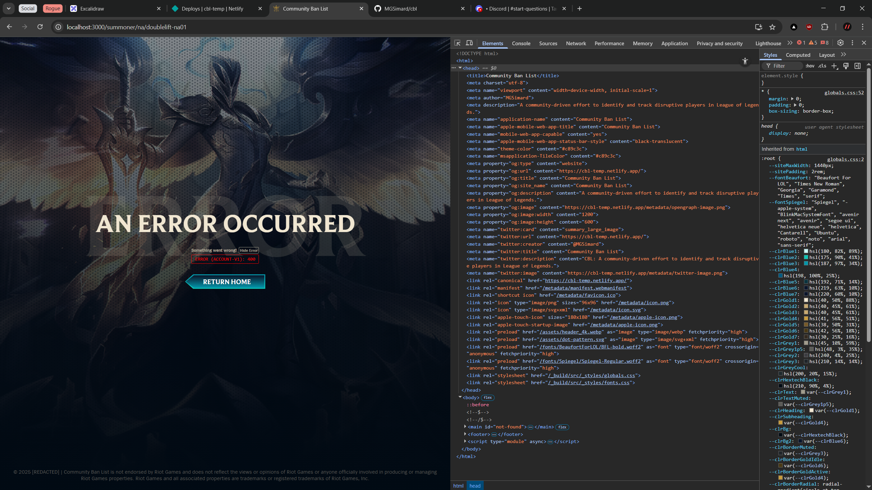872x490 pixels.
Task: Open the Layout sidebar tab
Action: click(827, 55)
